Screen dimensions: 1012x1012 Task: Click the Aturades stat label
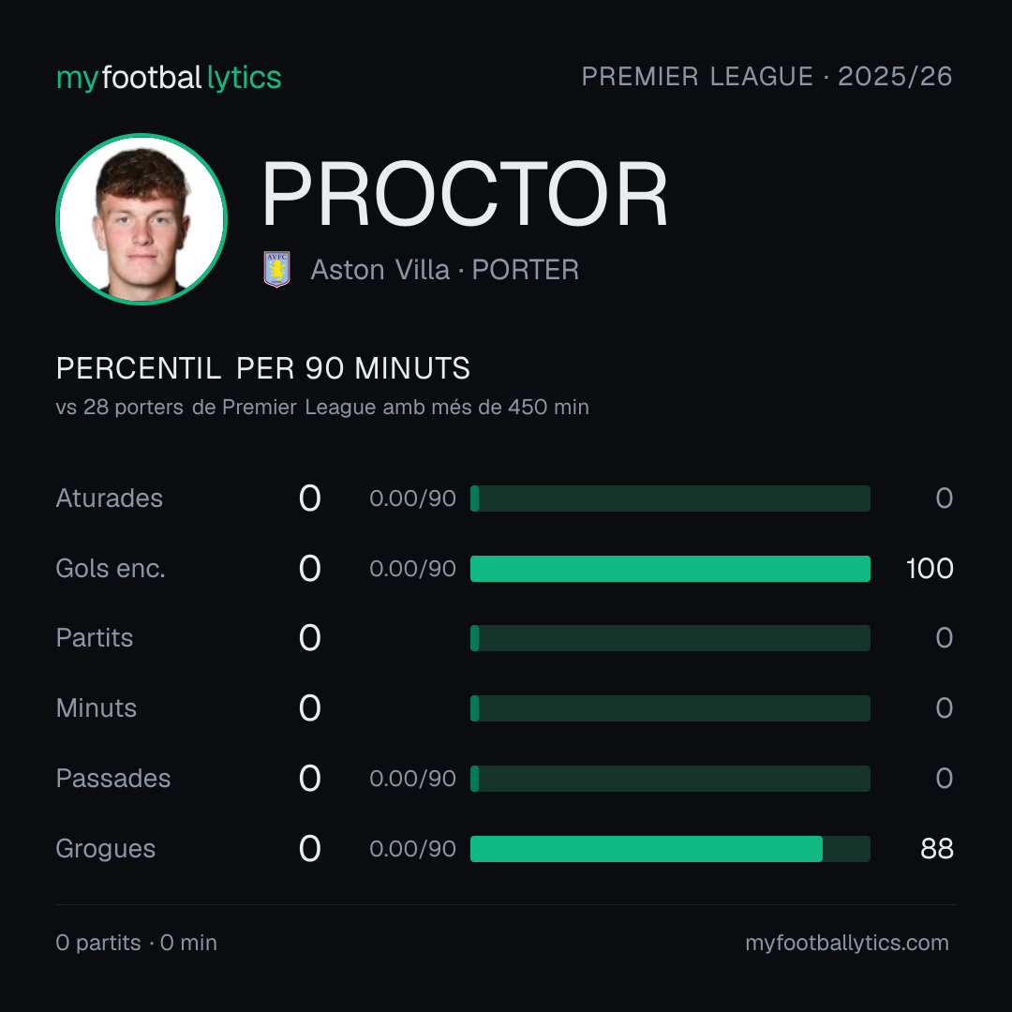click(x=109, y=499)
